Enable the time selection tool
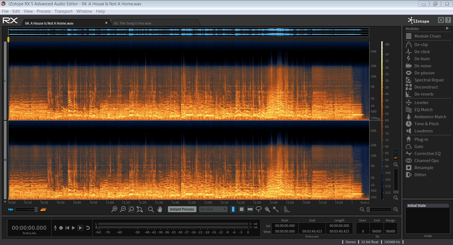The width and height of the screenshot is (453, 245). (x=233, y=209)
